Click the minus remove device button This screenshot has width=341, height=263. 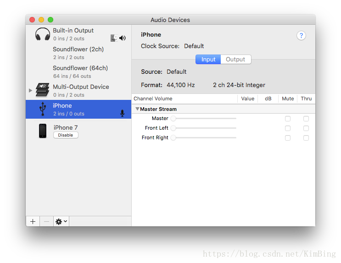46,221
